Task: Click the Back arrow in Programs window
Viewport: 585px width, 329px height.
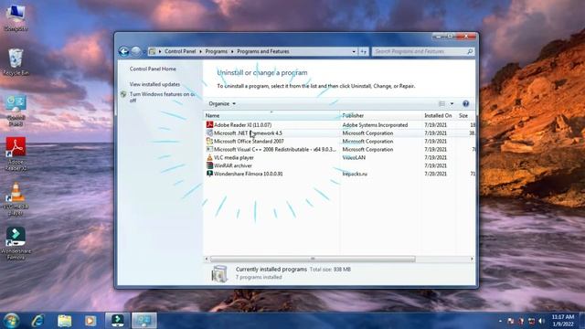Action: (x=123, y=51)
